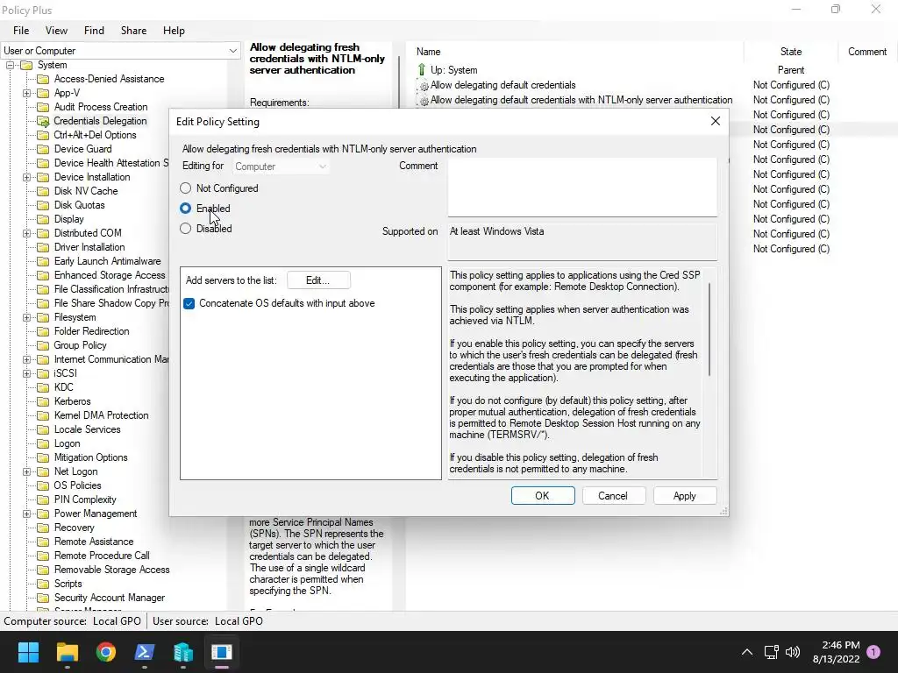
Task: Click the volume speaker tray icon
Action: pyautogui.click(x=793, y=652)
